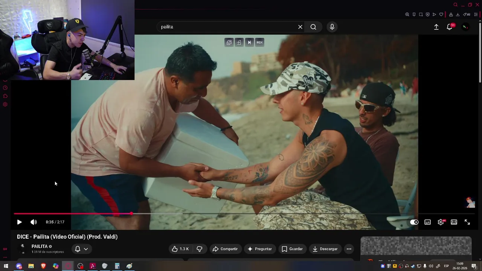The height and width of the screenshot is (271, 482).
Task: Open the PAILITA channel name link
Action: 40,247
